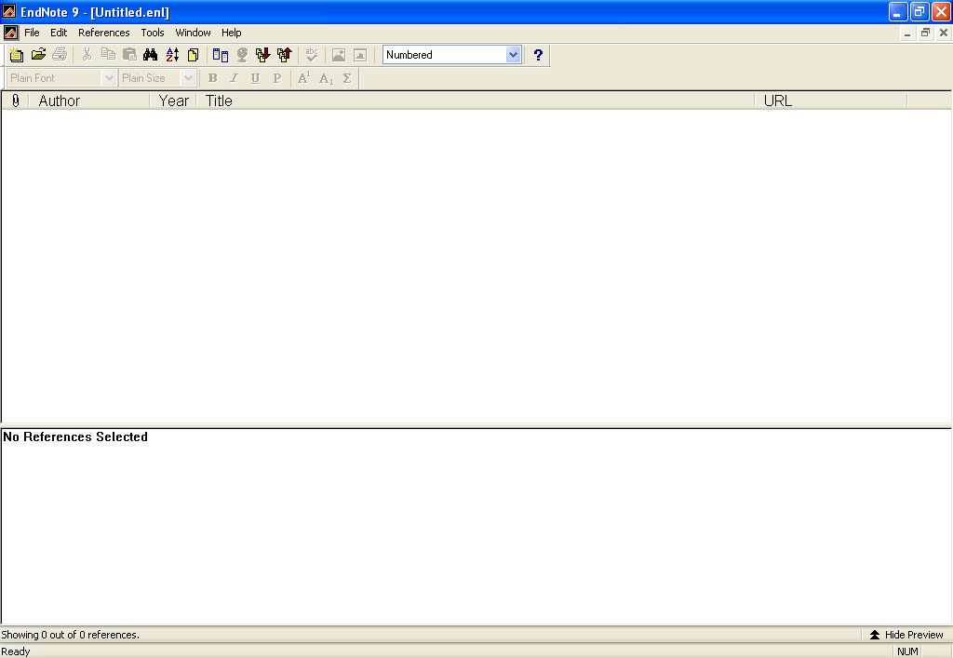The width and height of the screenshot is (953, 658).
Task: Sort references by URL column header
Action: point(831,101)
